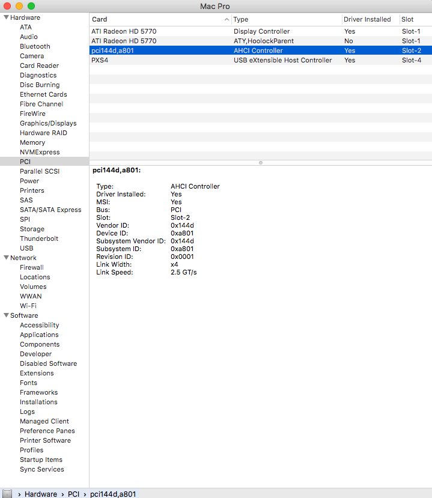432x498 pixels.
Task: Open Storage in the sidebar
Action: pyautogui.click(x=32, y=229)
